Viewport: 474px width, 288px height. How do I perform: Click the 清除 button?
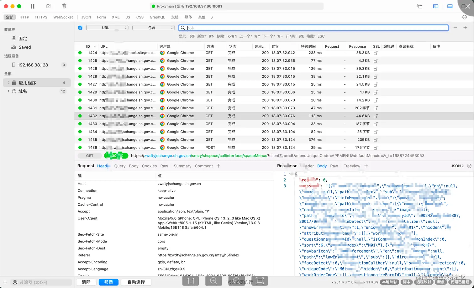click(86, 282)
